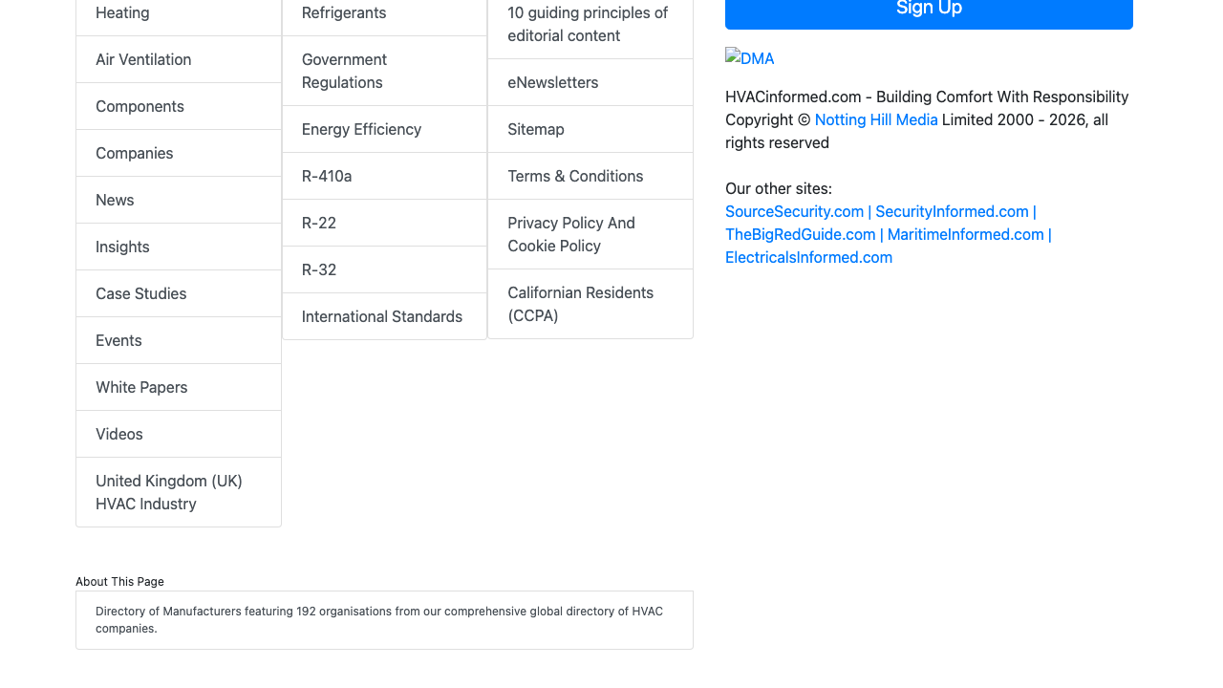The image size is (1223, 688).
Task: Read the Insights page
Action: 122,247
